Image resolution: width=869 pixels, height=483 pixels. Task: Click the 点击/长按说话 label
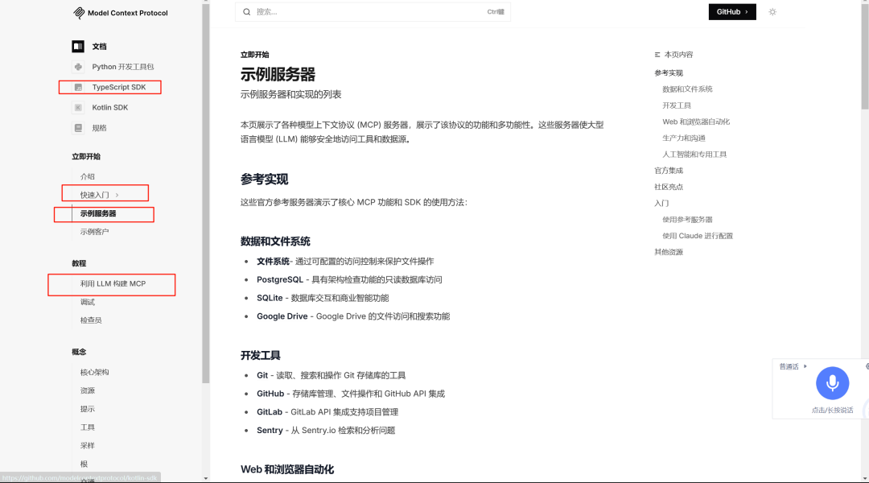pos(833,411)
